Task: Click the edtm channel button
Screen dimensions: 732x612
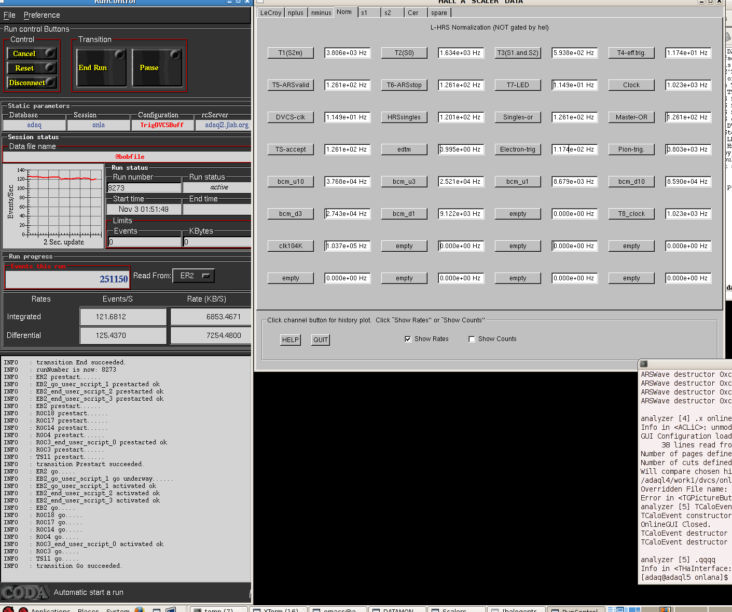Action: pyautogui.click(x=404, y=149)
